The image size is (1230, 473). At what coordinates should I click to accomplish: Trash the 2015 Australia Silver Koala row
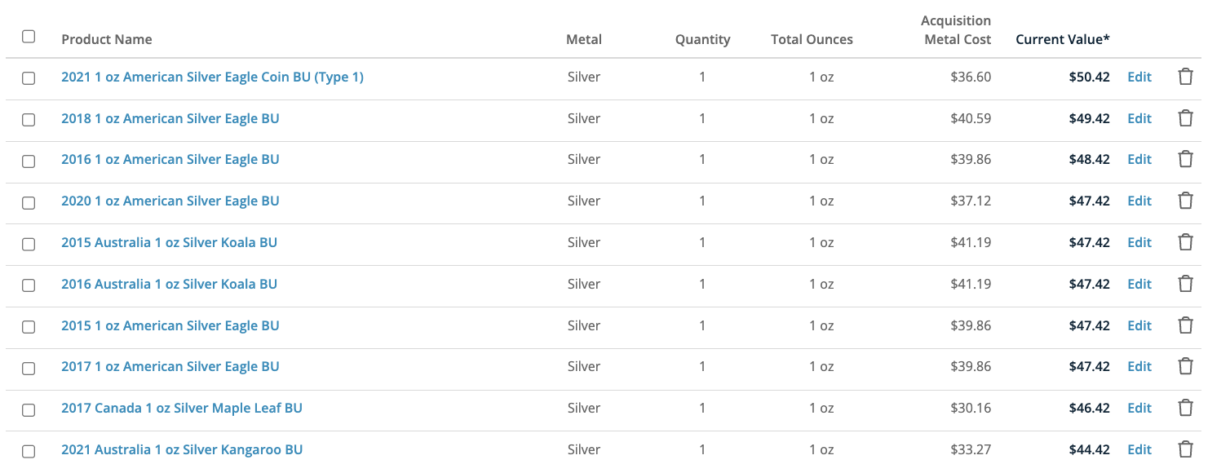pos(1186,242)
